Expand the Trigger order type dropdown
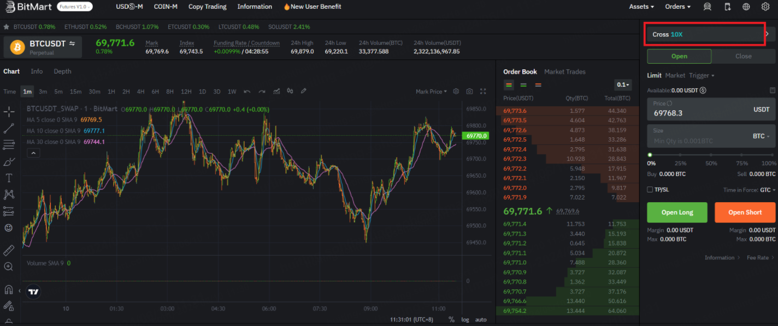 point(702,75)
